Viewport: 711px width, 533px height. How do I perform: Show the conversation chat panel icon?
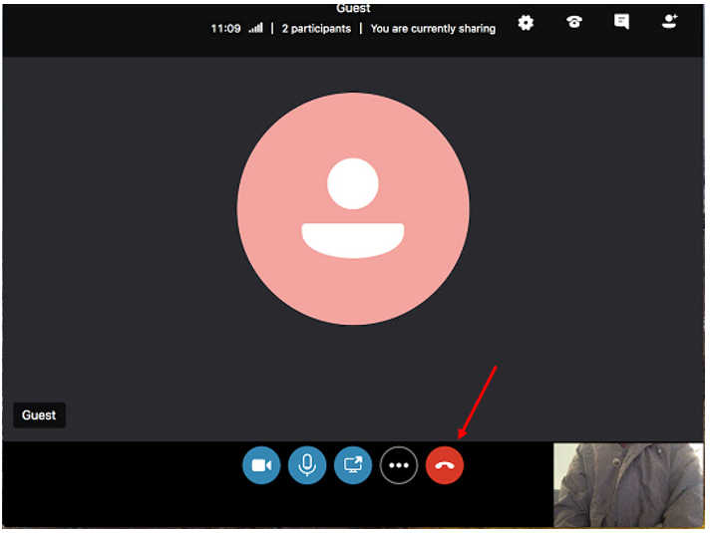[x=621, y=23]
